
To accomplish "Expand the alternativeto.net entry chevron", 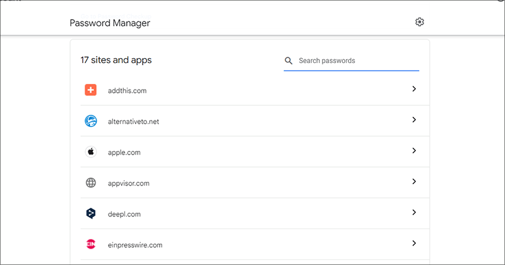I will [x=414, y=120].
